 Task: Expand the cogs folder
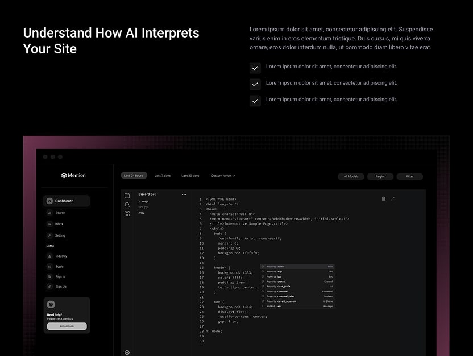pos(143,201)
